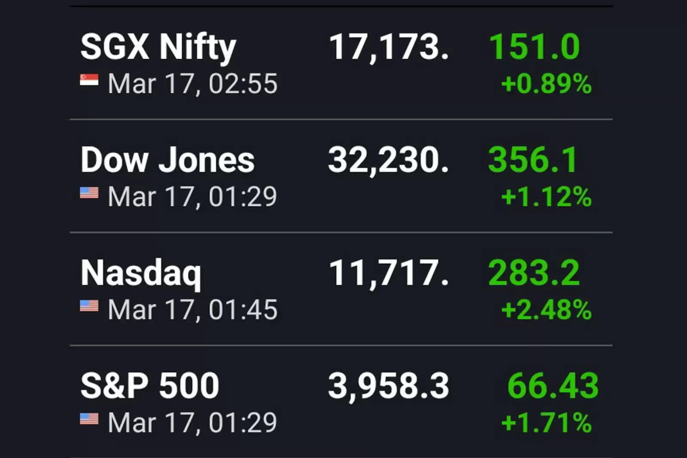Click Nasdaq price 11,717
This screenshot has height=458, width=687.
[x=389, y=273]
